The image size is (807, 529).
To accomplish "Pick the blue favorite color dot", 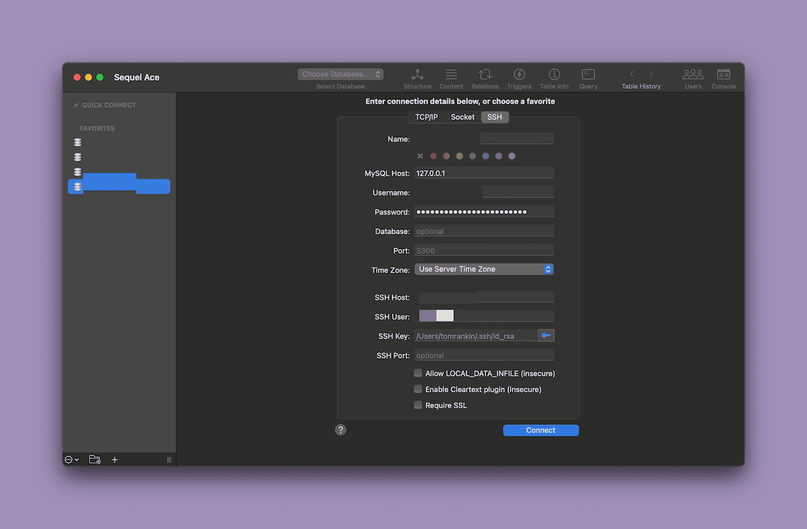I will point(486,156).
